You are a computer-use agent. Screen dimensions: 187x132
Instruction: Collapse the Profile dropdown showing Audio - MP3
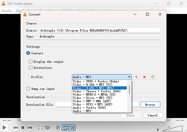(102, 77)
